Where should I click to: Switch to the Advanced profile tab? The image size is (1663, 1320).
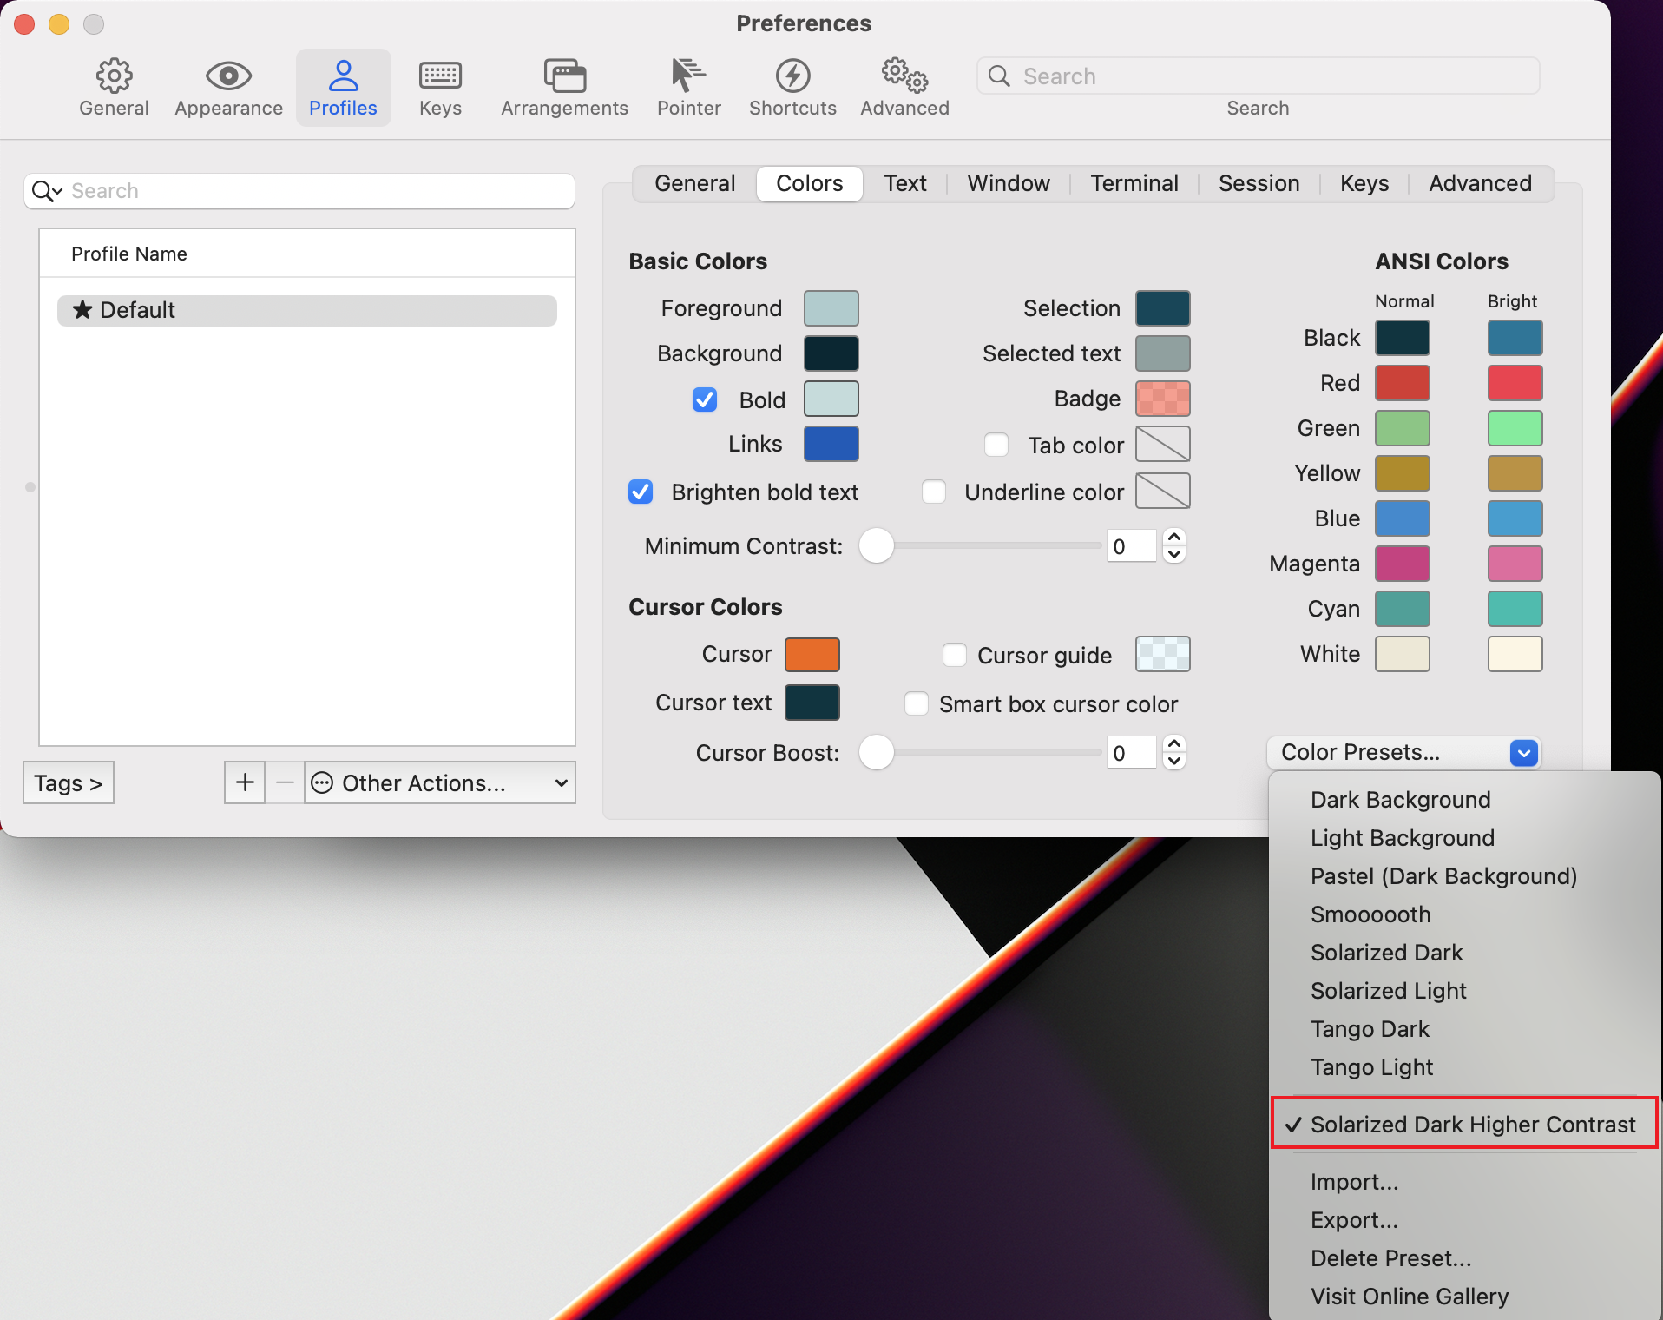(1480, 183)
